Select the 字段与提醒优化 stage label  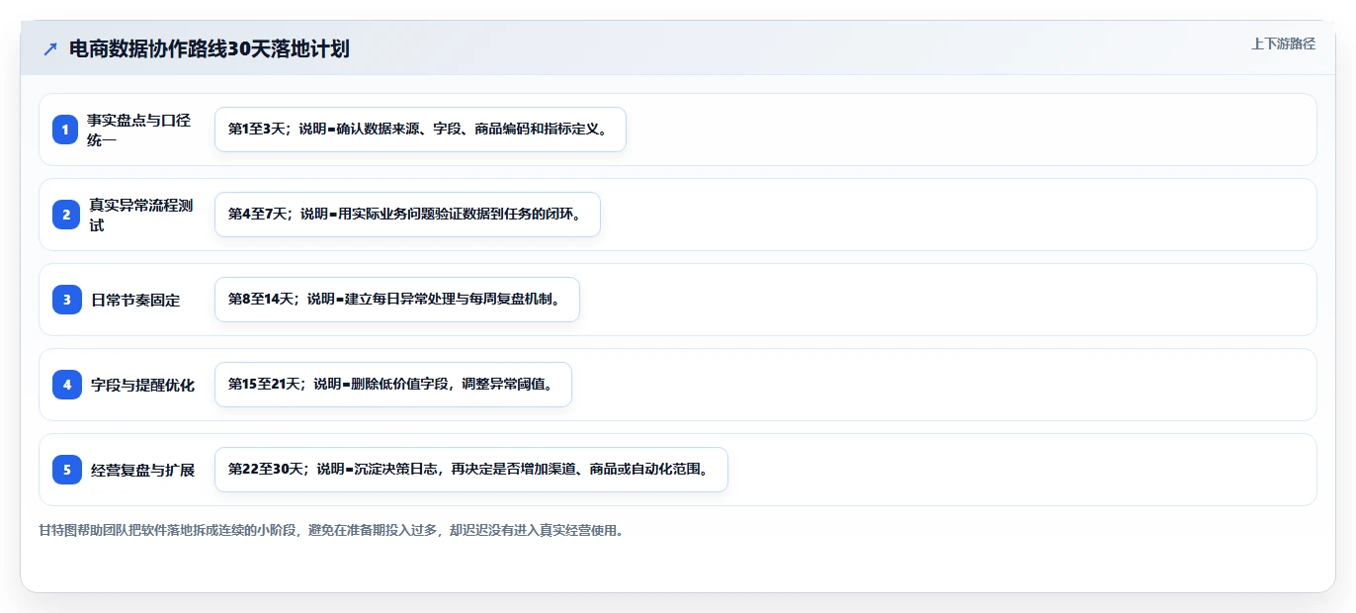142,385
